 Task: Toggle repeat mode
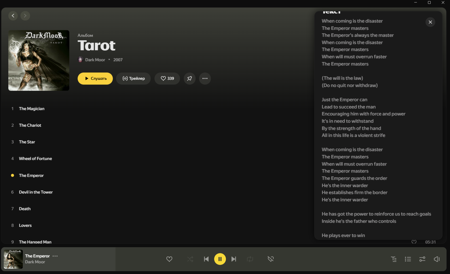click(250, 259)
